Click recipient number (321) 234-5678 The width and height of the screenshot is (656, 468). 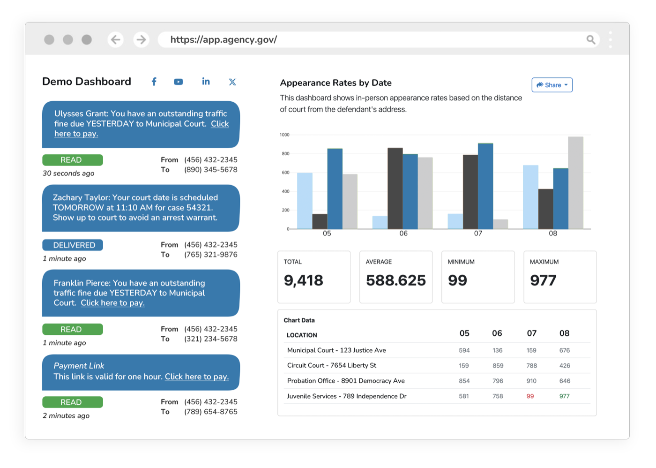(211, 339)
